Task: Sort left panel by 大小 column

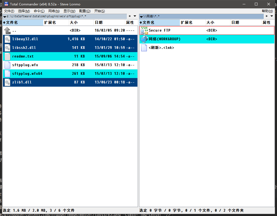Action: pos(81,23)
